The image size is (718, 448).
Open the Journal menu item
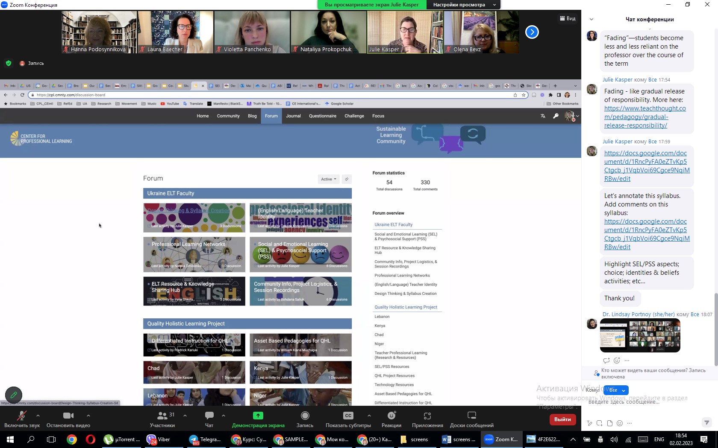click(x=293, y=116)
